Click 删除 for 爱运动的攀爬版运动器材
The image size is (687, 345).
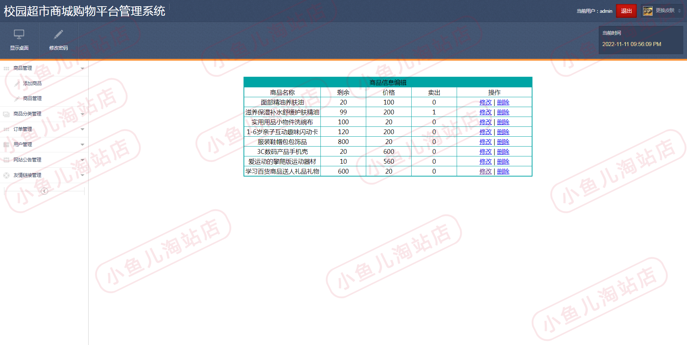[503, 162]
